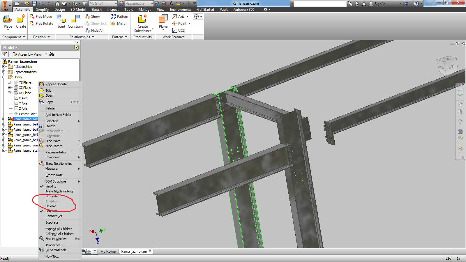Click the model browser help icon
Viewport: 466px width, 262px height.
[77, 47]
